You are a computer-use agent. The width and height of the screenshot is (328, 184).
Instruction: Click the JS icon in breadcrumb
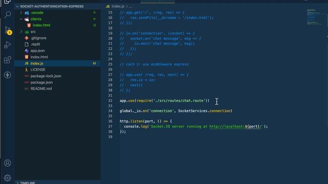point(108,7)
